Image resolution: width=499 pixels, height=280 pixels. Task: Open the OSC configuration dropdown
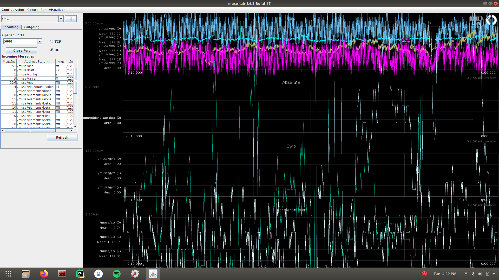[x=61, y=19]
